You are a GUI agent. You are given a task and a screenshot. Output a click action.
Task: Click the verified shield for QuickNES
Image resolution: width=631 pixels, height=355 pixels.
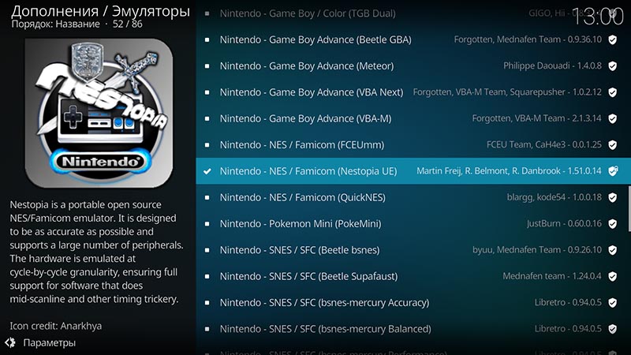coord(613,198)
